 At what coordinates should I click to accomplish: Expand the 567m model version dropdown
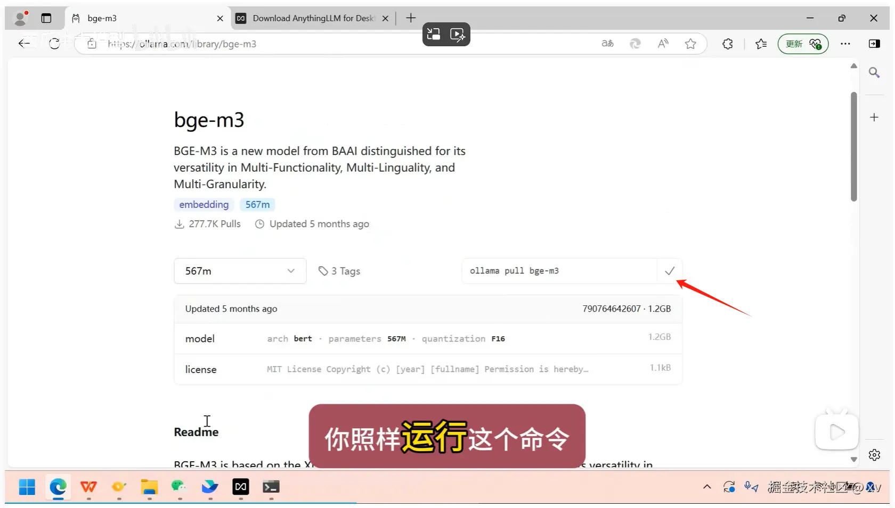pos(240,271)
